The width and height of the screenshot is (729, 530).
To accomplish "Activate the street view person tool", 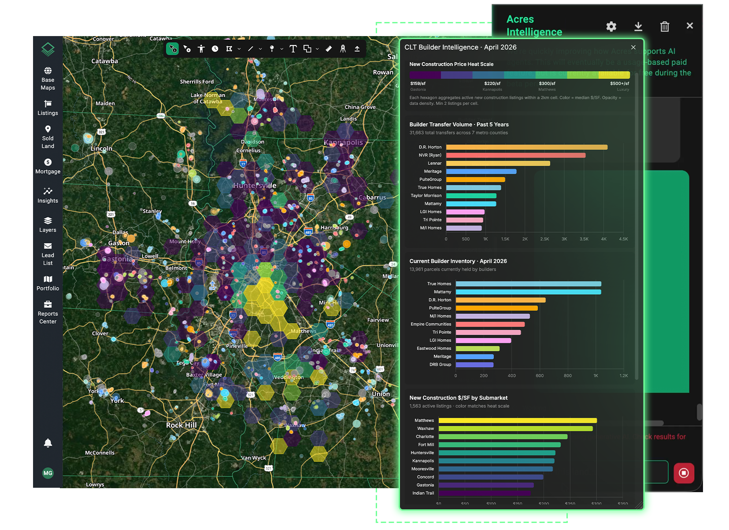I will tap(201, 49).
